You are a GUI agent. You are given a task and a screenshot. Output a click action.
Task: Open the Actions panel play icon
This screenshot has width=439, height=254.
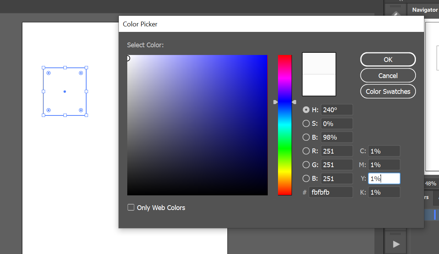[x=396, y=244]
